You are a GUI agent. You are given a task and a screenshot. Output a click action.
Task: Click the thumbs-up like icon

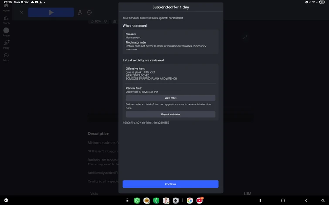tap(92, 21)
